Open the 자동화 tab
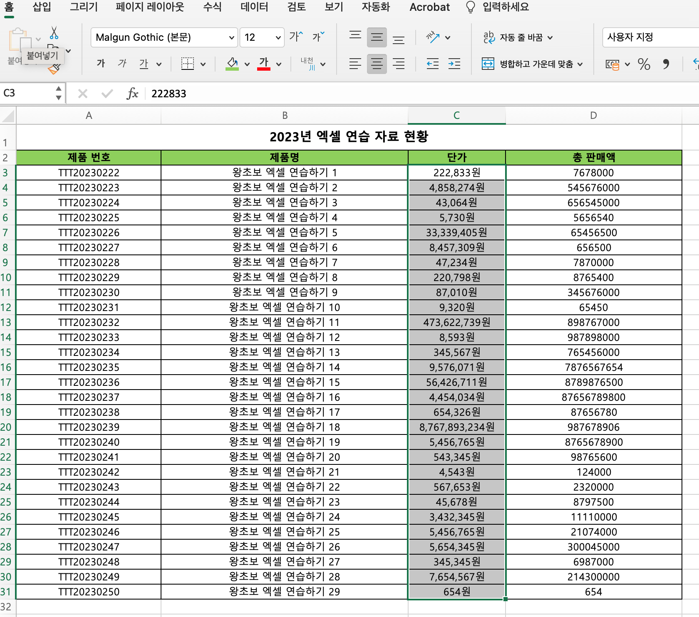The height and width of the screenshot is (617, 699). [376, 7]
